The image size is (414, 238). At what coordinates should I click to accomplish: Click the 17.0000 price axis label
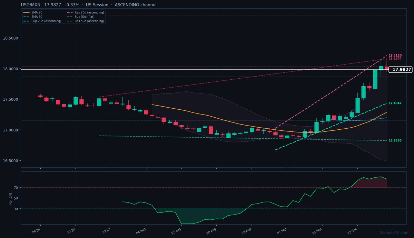(10, 130)
